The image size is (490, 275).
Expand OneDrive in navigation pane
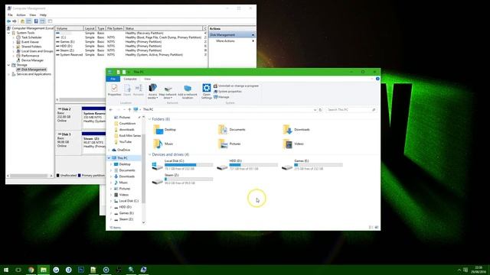pyautogui.click(x=109, y=150)
